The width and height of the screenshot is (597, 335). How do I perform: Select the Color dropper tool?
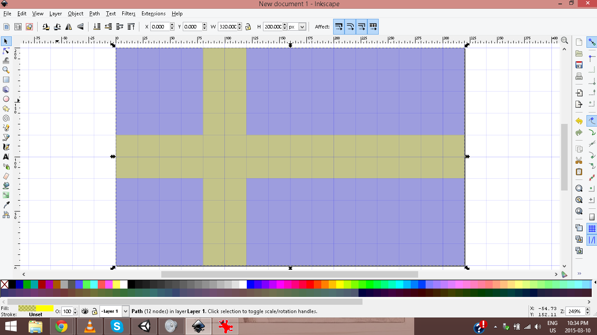6,205
